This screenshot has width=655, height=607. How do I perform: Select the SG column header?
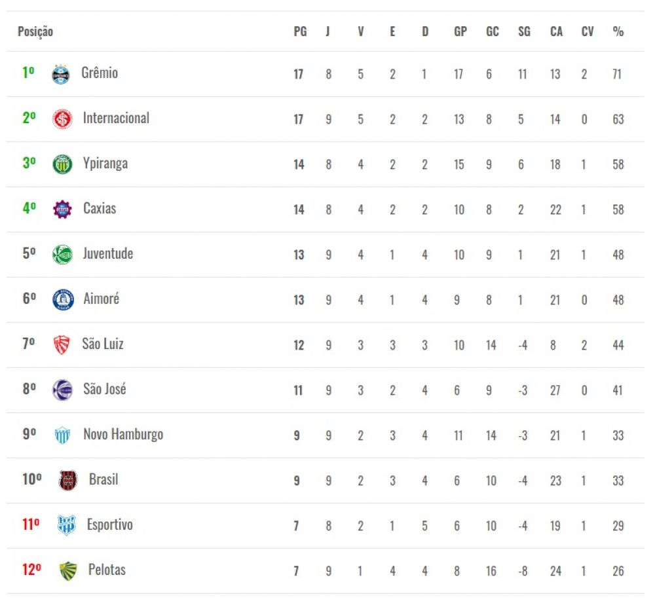coord(524,31)
